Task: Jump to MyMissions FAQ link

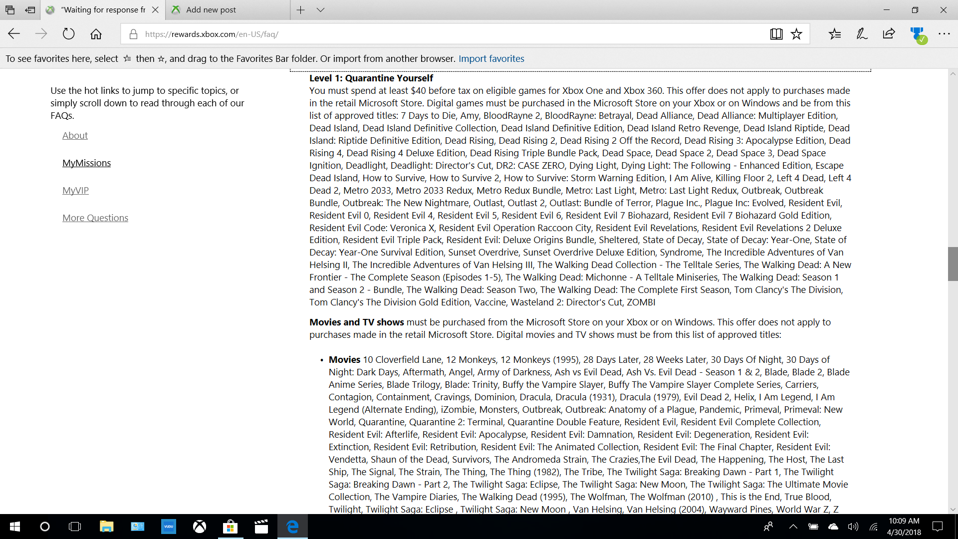Action: click(x=86, y=163)
